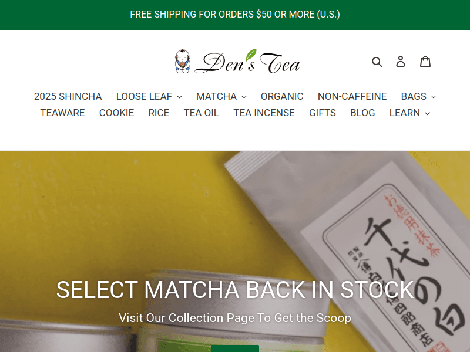Open the search magnifier icon
This screenshot has height=352, width=470.
coord(377,62)
